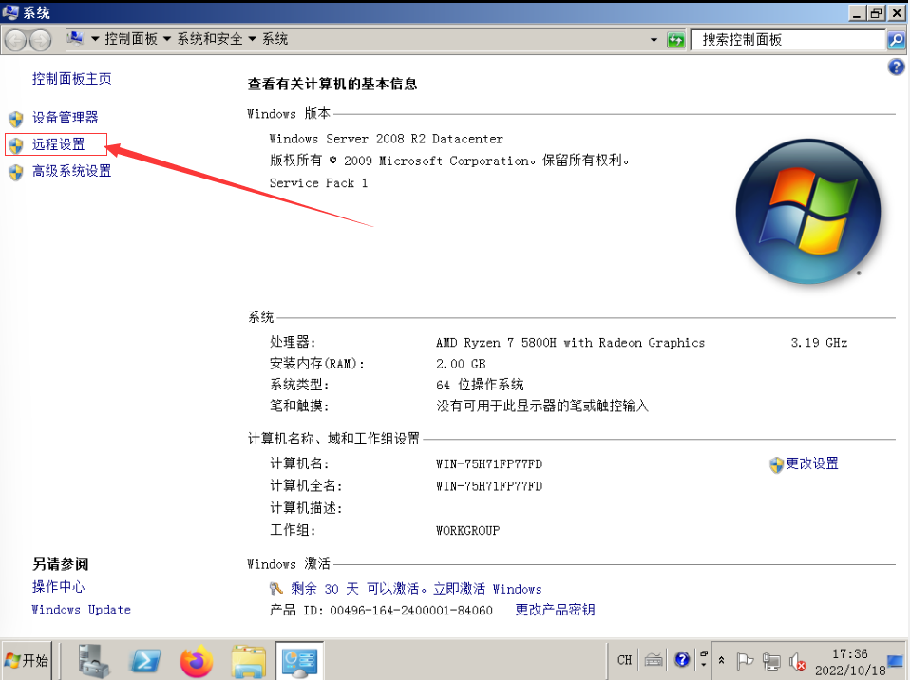Select the text Windows Server 2008 R2 Datacenter
The height and width of the screenshot is (680, 910).
pos(386,139)
